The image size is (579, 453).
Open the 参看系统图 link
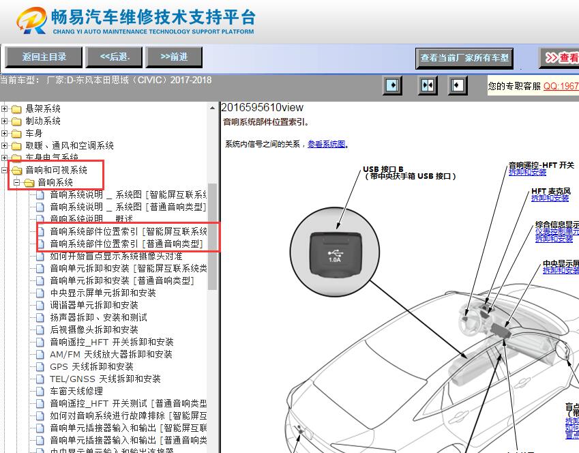327,144
